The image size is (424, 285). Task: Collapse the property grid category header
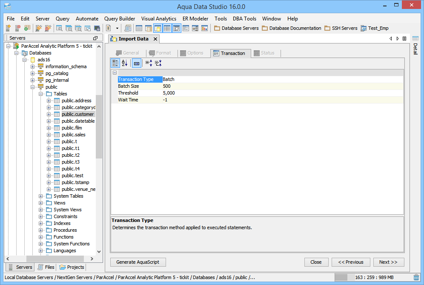[x=115, y=72]
